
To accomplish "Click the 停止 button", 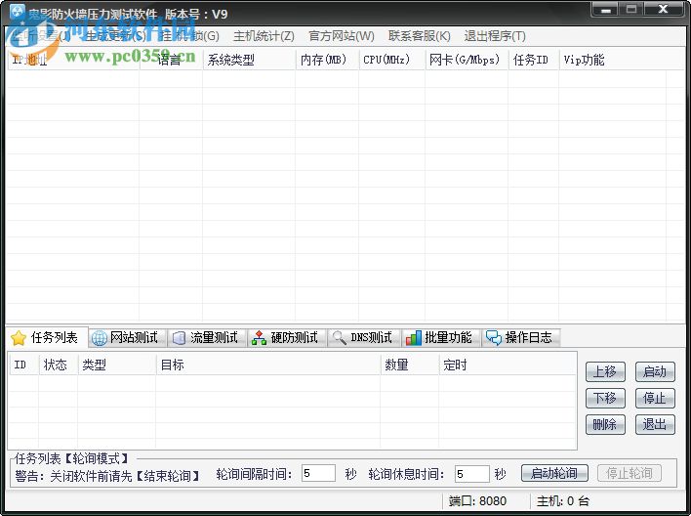I will tap(655, 398).
